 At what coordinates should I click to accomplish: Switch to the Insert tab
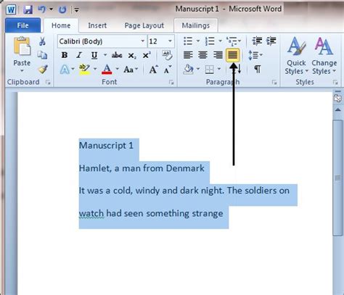pyautogui.click(x=97, y=25)
